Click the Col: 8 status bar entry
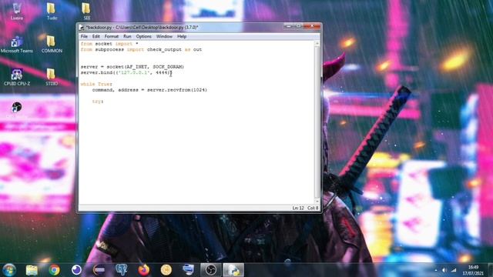493x277 pixels. point(313,208)
